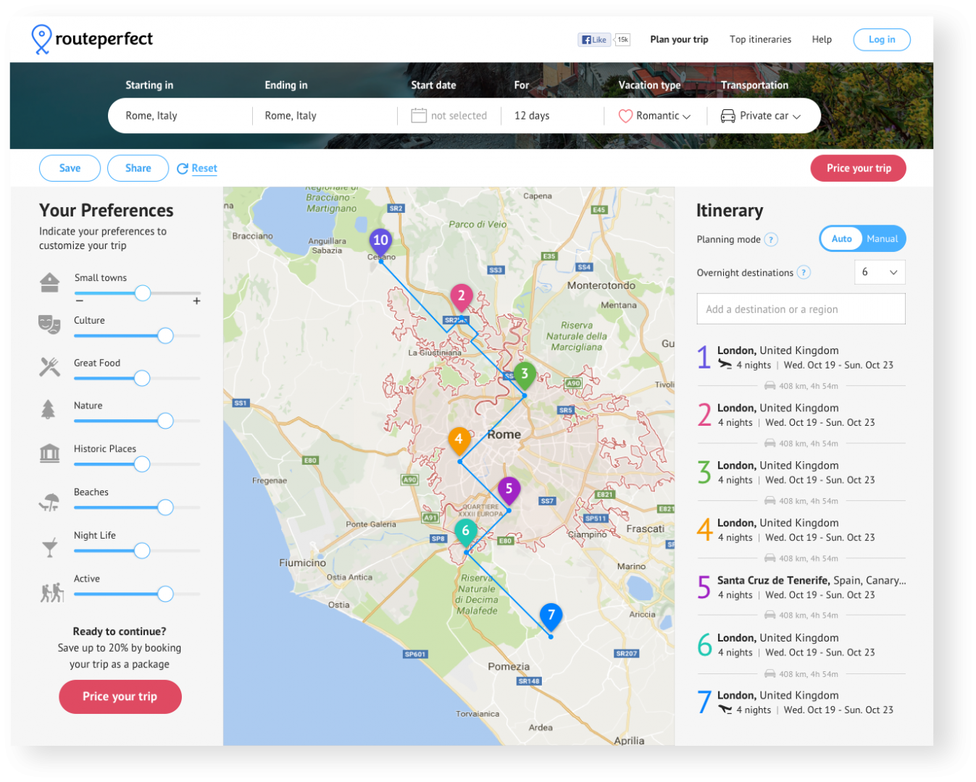Click the airplane icon in itinerary stop 1

click(725, 364)
